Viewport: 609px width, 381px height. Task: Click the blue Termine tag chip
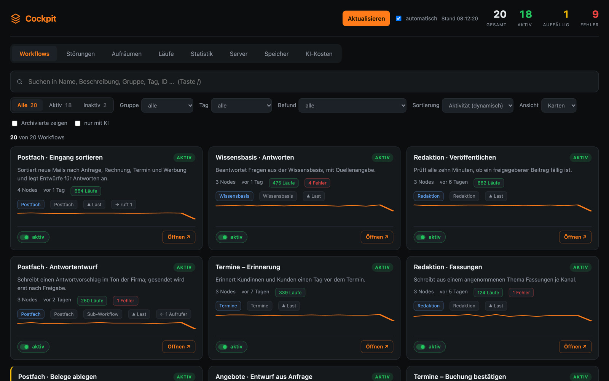point(228,306)
